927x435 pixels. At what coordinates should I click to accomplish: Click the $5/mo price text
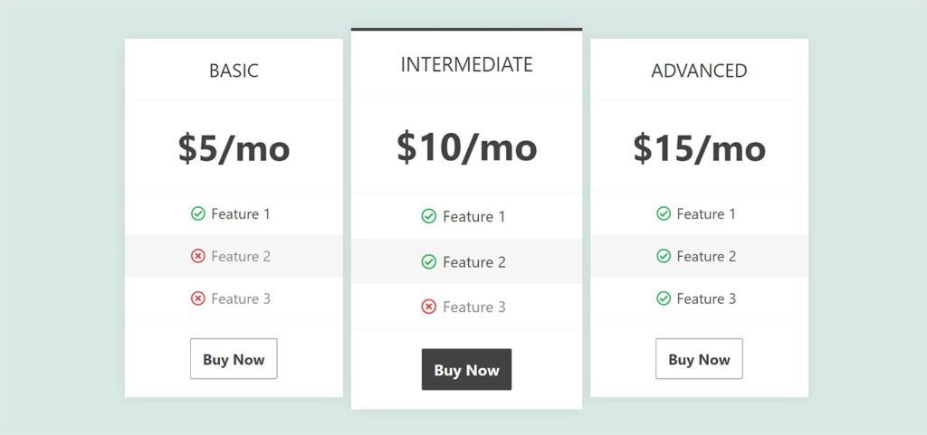pyautogui.click(x=234, y=147)
